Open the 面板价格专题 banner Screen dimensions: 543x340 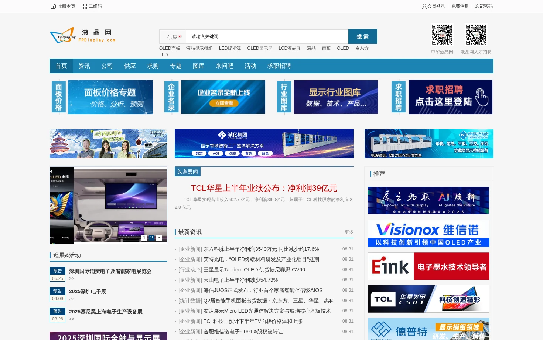tap(102, 97)
